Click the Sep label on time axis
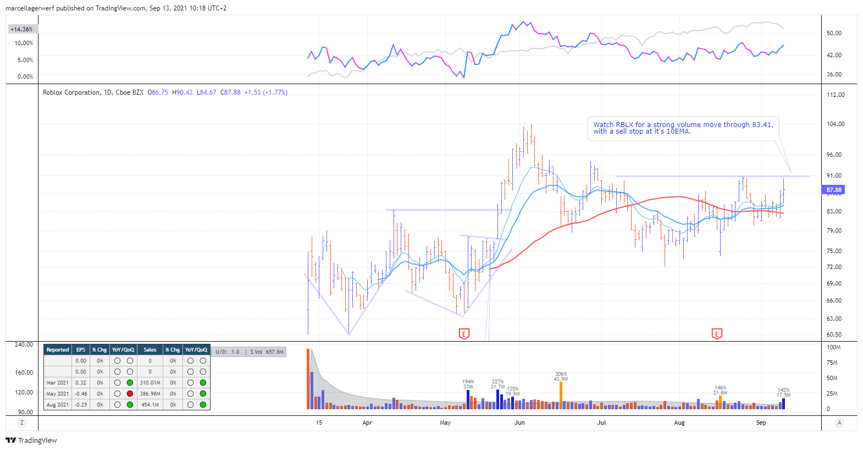Image resolution: width=863 pixels, height=450 pixels. (761, 422)
